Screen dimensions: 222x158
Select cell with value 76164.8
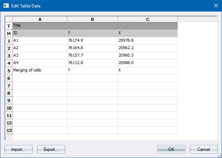pyautogui.click(x=92, y=48)
